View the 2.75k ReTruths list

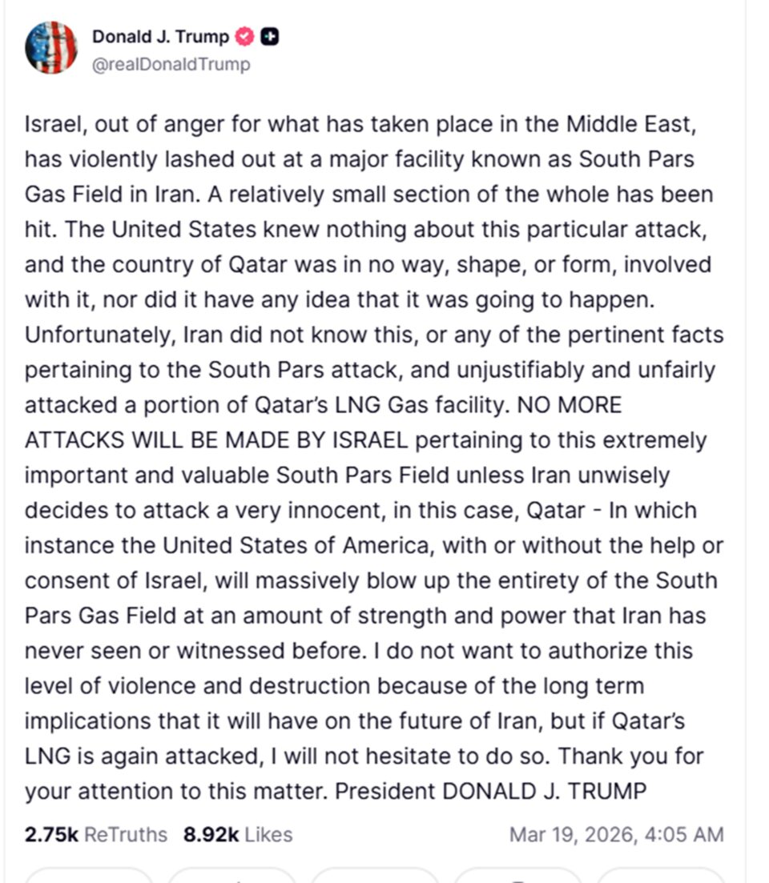96,835
